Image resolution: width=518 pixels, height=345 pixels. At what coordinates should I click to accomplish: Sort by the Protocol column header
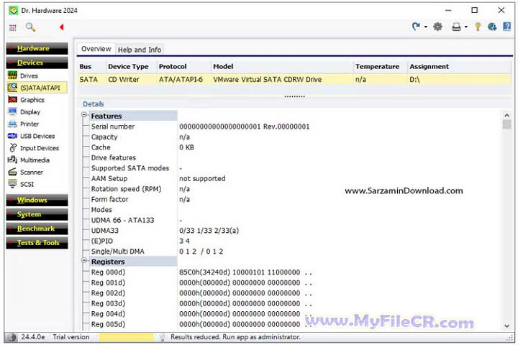pos(184,67)
